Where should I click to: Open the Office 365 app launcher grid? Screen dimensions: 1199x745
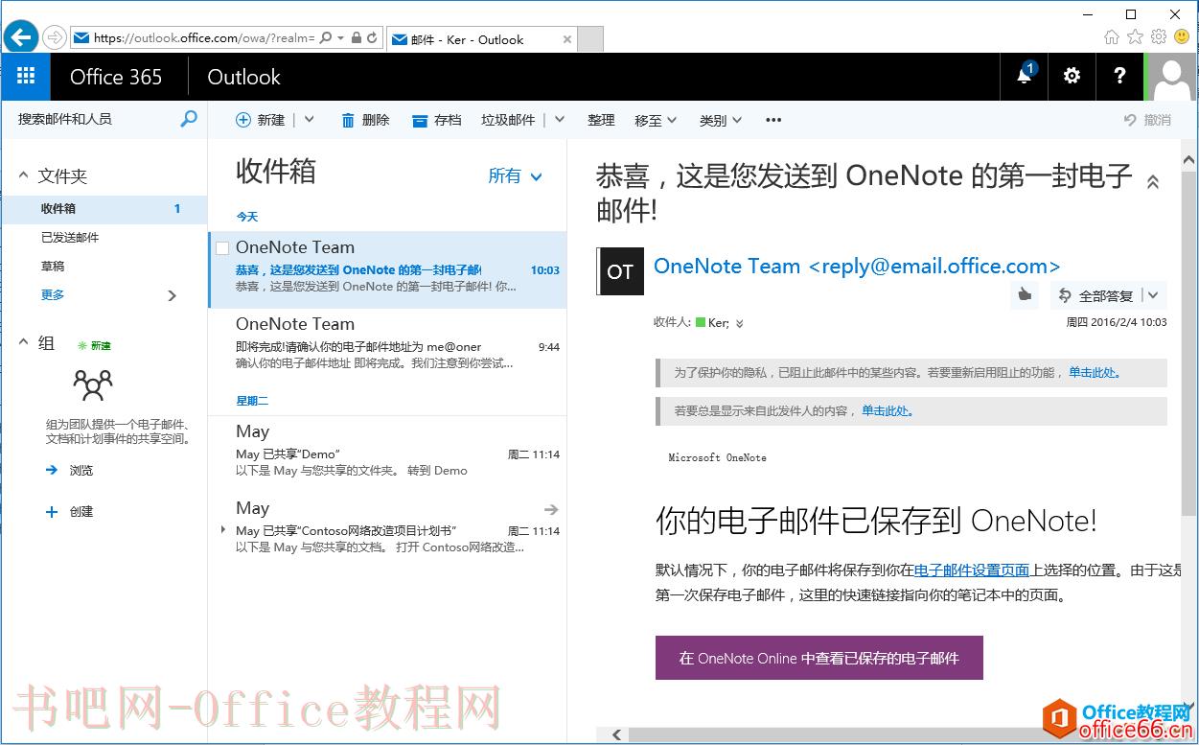click(26, 77)
